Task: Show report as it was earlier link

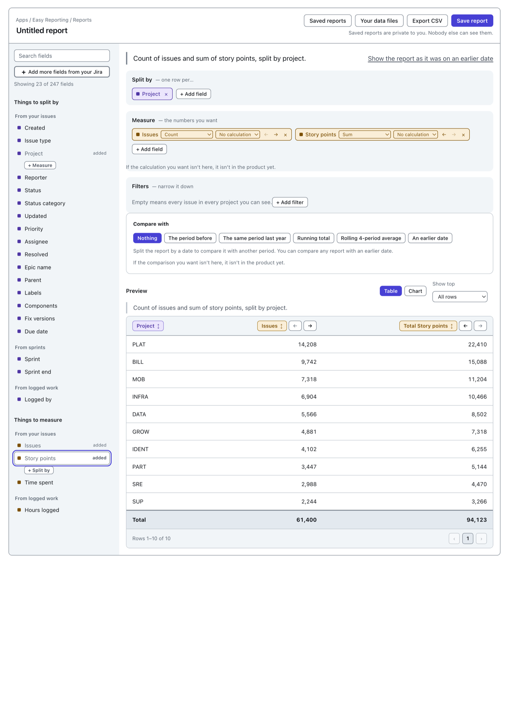Action: pos(430,59)
